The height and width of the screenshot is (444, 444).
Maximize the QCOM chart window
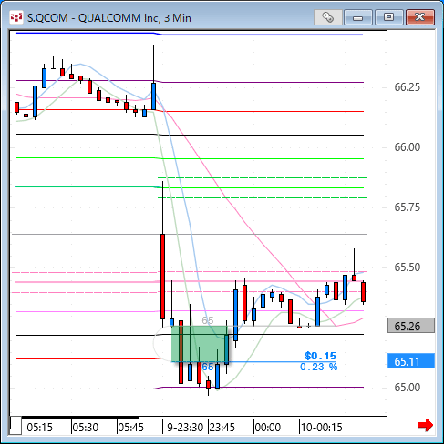pos(388,17)
